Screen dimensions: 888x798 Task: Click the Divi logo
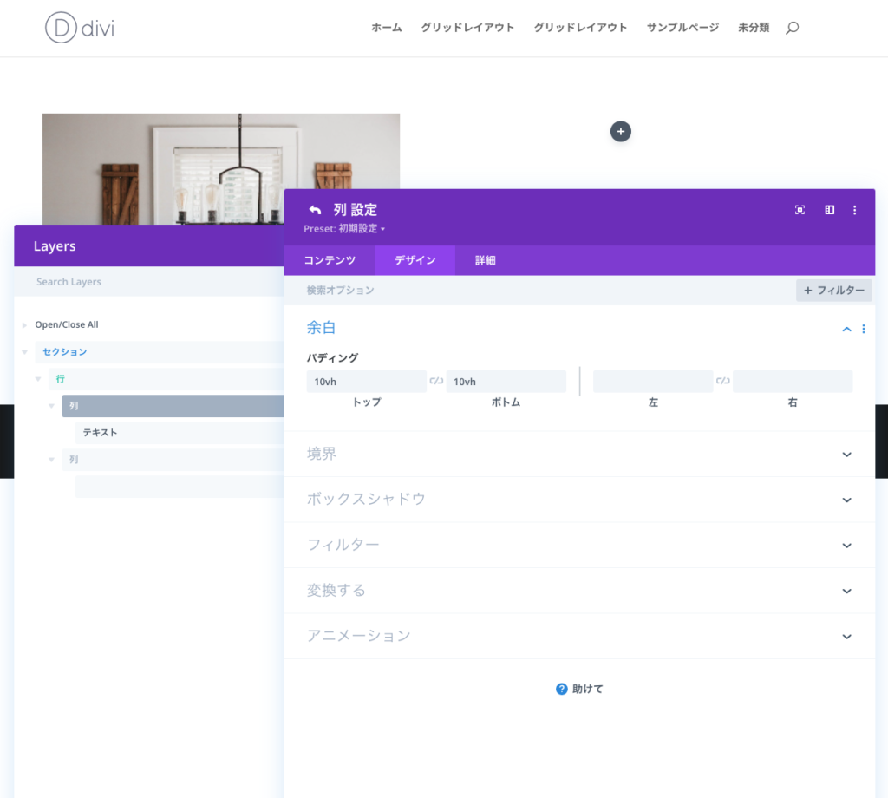80,28
